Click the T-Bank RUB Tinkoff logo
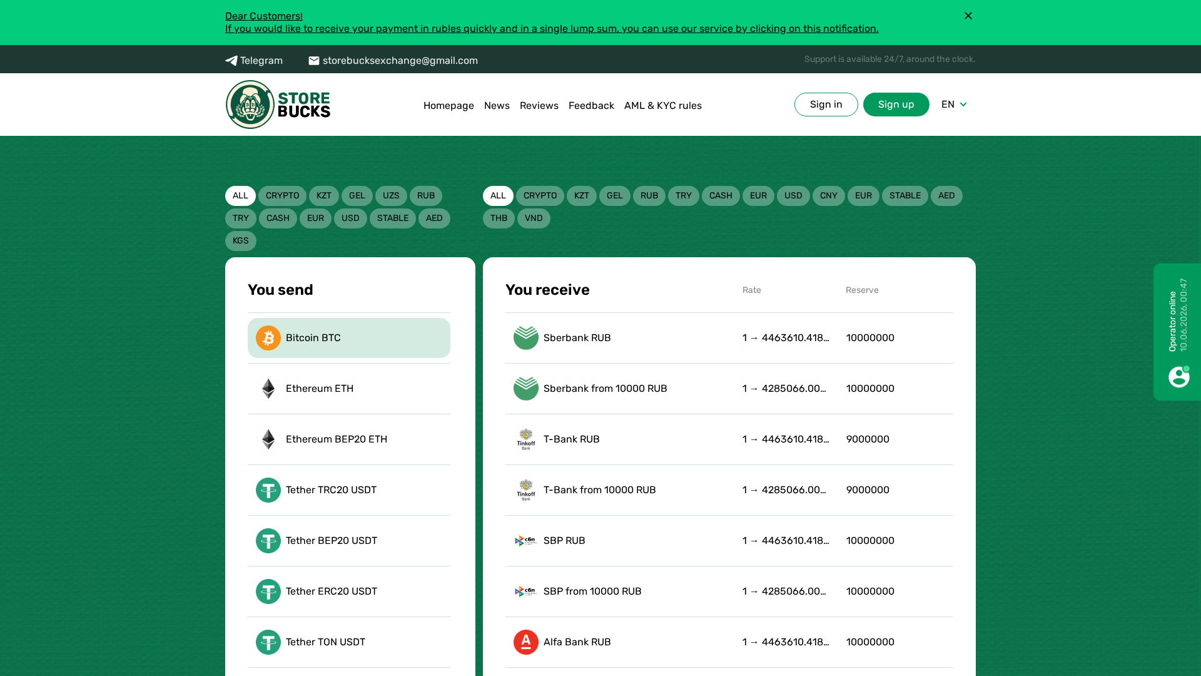 [525, 439]
